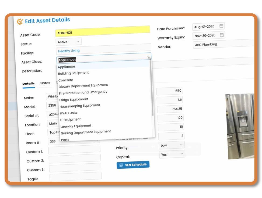Click the Location field showing Main
This screenshot has width=262, height=198.
(53, 123)
